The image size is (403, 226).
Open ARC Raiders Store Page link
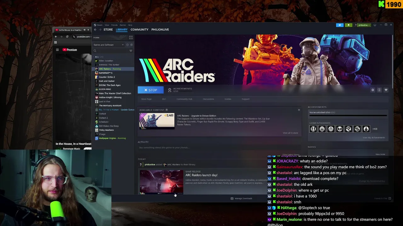click(x=146, y=99)
